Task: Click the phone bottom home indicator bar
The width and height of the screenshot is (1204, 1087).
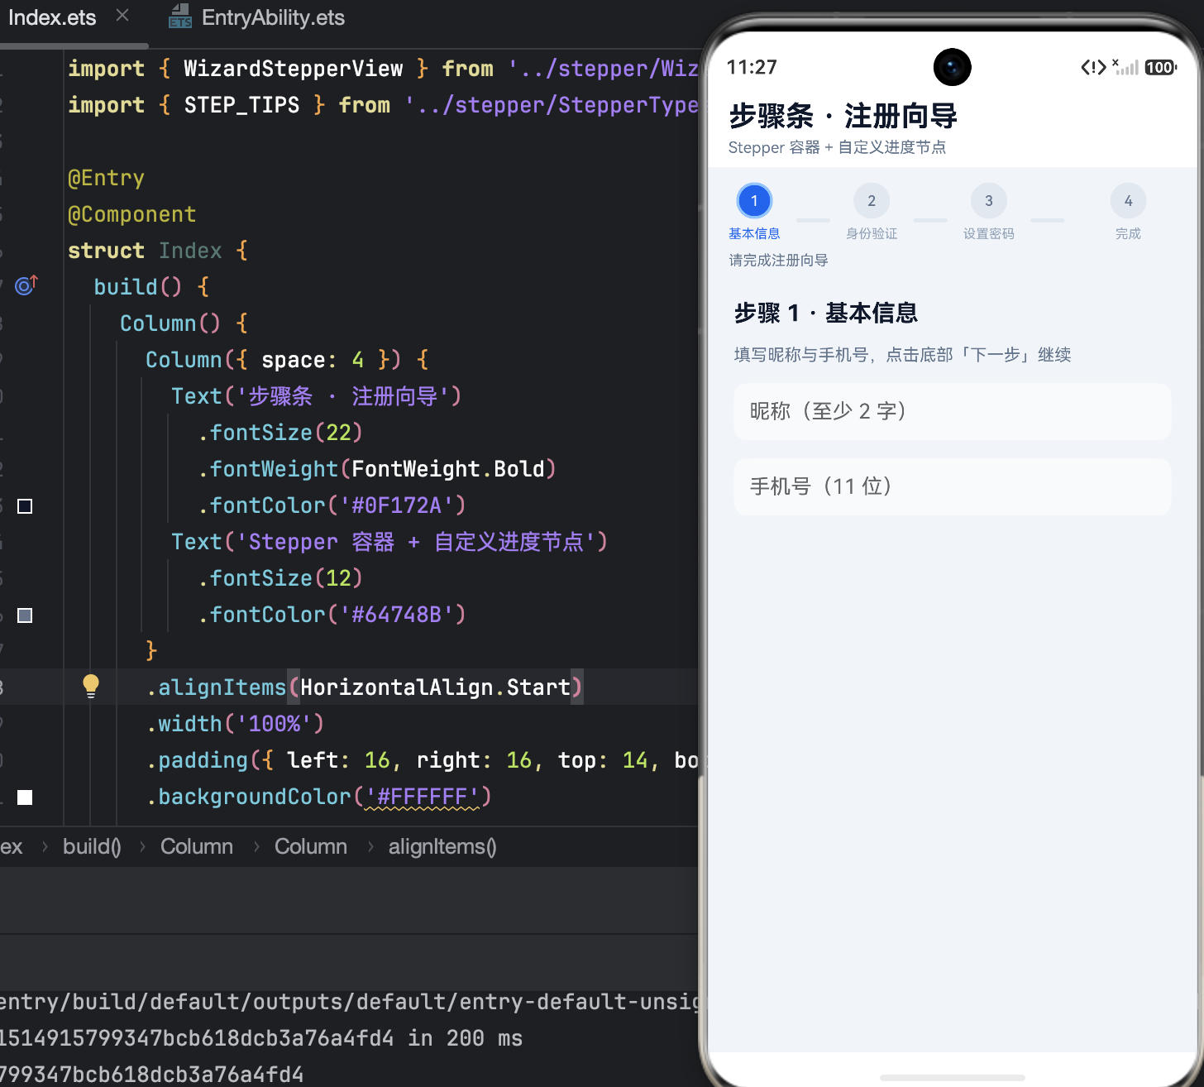Action: 953,1077
